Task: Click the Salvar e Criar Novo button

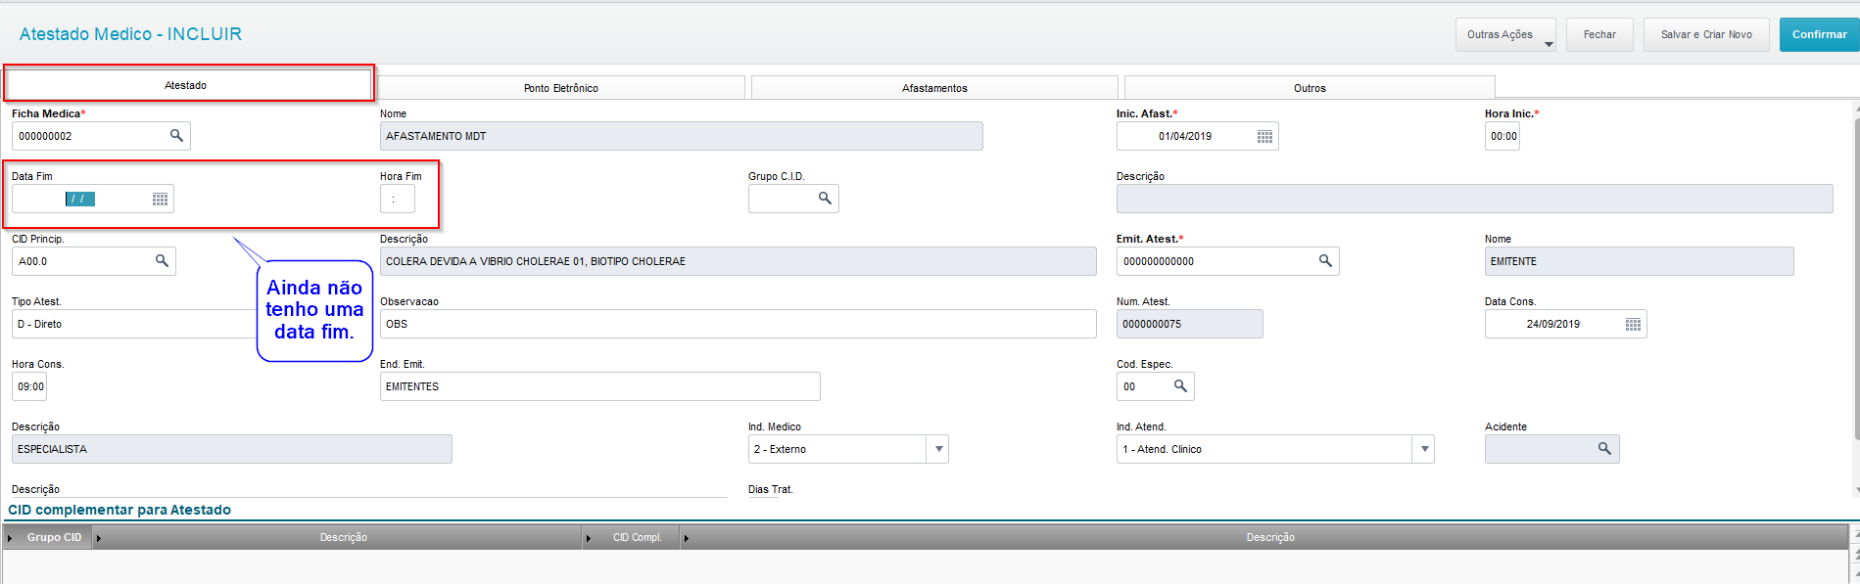Action: (x=1706, y=34)
